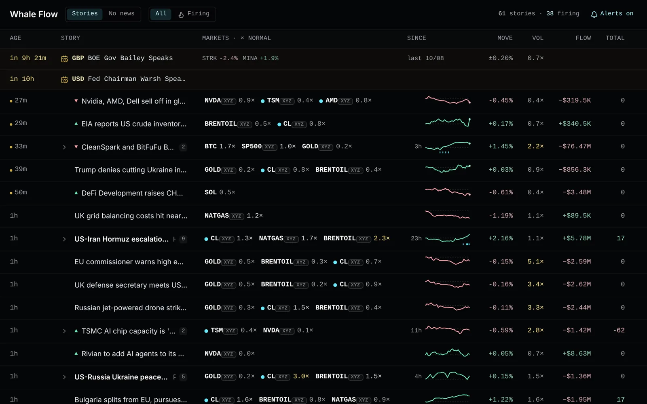Click the +$8.63M flow value
Viewport: 647px width, 404px height.
point(577,353)
